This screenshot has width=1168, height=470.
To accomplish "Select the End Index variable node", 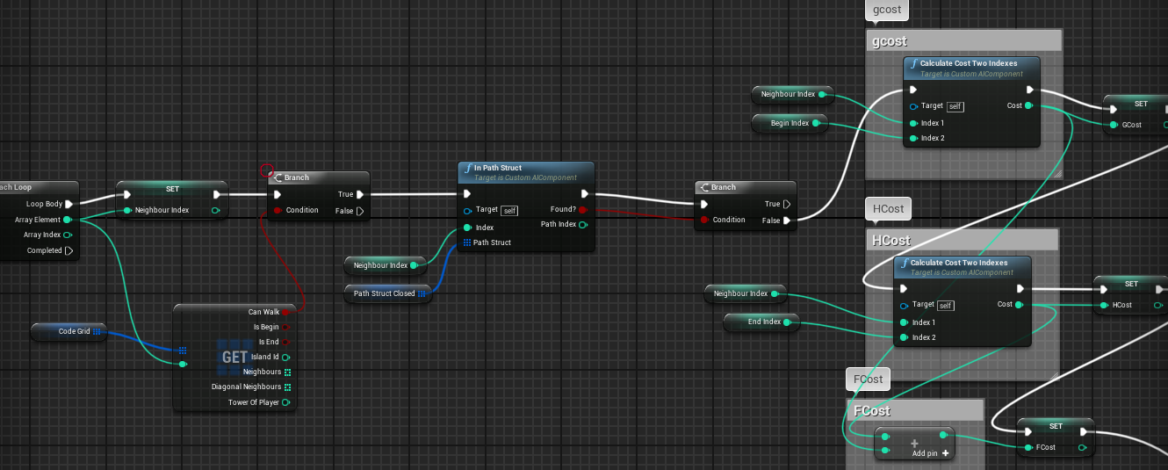I will 759,322.
